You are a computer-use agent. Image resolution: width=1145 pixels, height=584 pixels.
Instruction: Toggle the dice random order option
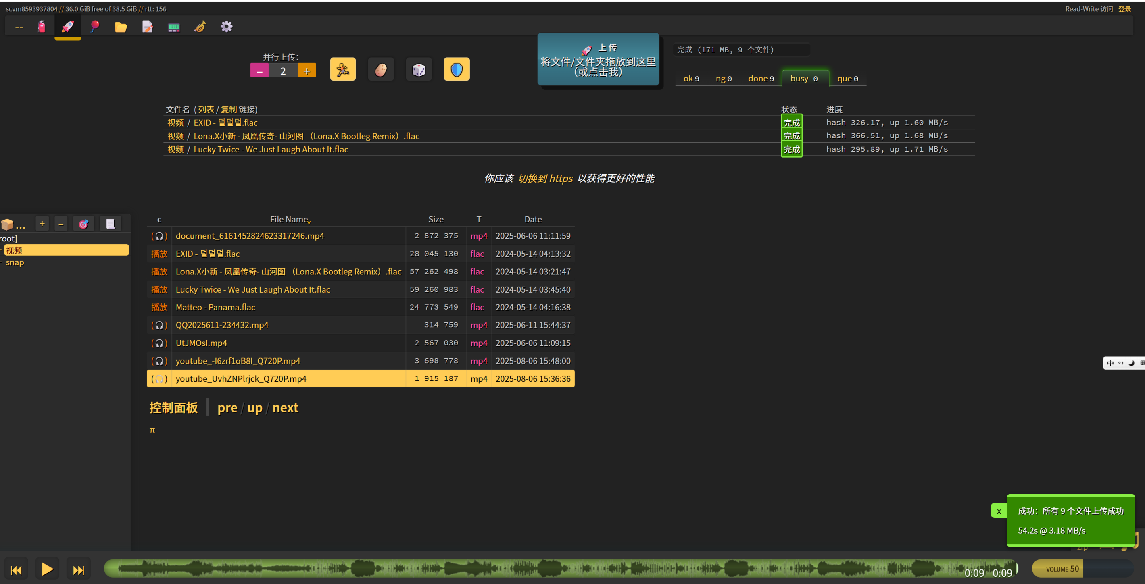point(419,70)
